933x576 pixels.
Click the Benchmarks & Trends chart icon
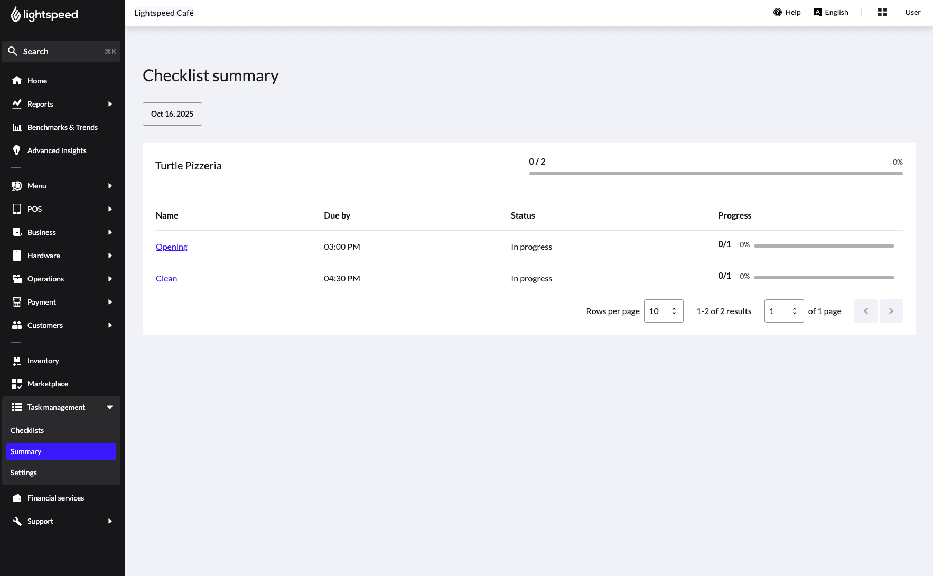(x=17, y=127)
